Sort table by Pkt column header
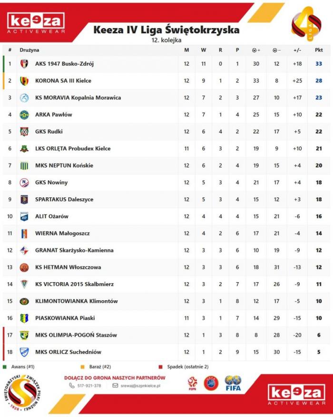The width and height of the screenshot is (333, 417). click(x=318, y=50)
